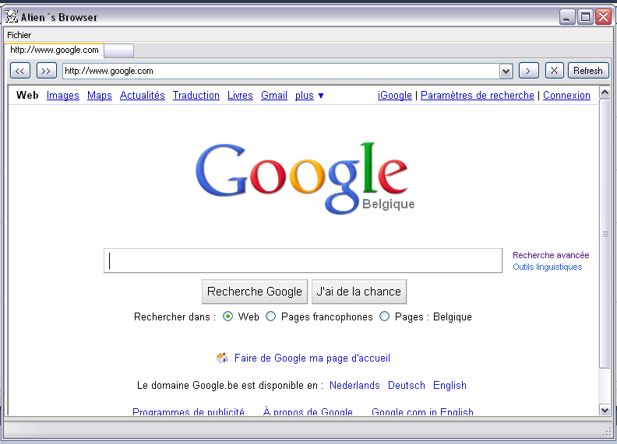Switch to English language link
Viewport: 617px width, 444px height.
pyautogui.click(x=450, y=386)
